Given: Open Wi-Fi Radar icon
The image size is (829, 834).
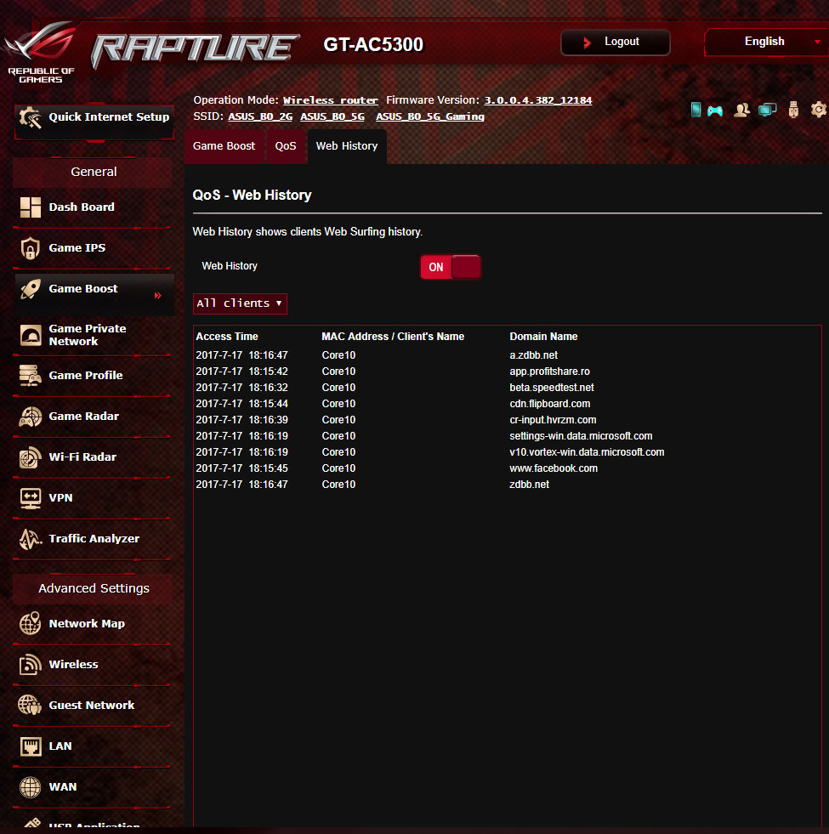Looking at the screenshot, I should [31, 457].
